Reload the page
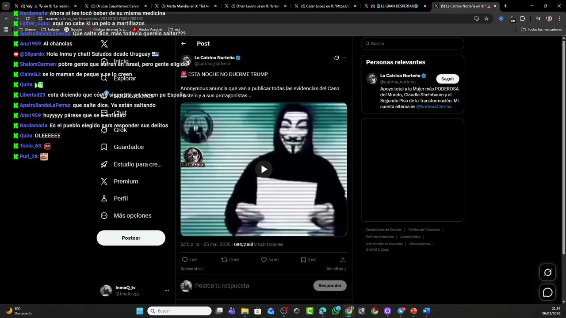This screenshot has height=318, width=566. tap(27, 19)
